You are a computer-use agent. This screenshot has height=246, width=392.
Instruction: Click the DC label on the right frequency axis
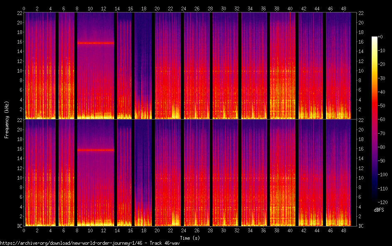tap(361, 226)
